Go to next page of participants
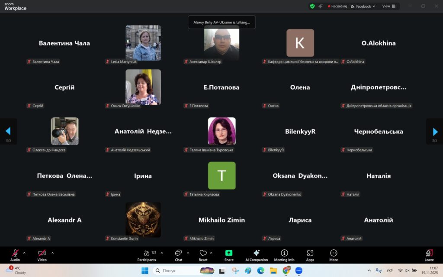Screen dimensions: 443x277 [x=435, y=132]
